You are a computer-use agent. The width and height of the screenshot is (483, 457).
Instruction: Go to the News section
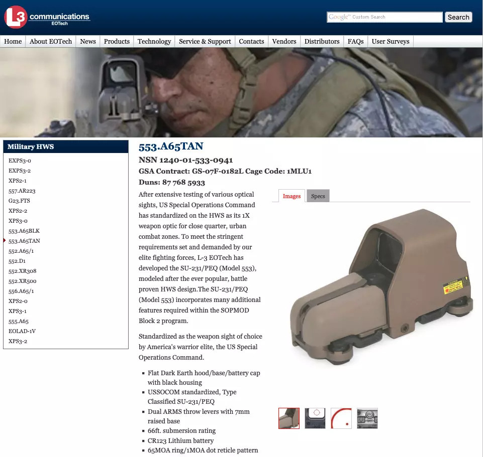tap(88, 42)
